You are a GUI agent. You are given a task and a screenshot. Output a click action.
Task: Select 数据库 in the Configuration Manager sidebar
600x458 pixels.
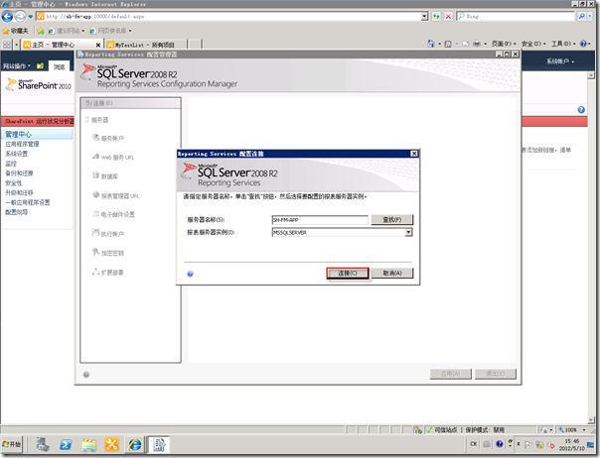pyautogui.click(x=105, y=176)
